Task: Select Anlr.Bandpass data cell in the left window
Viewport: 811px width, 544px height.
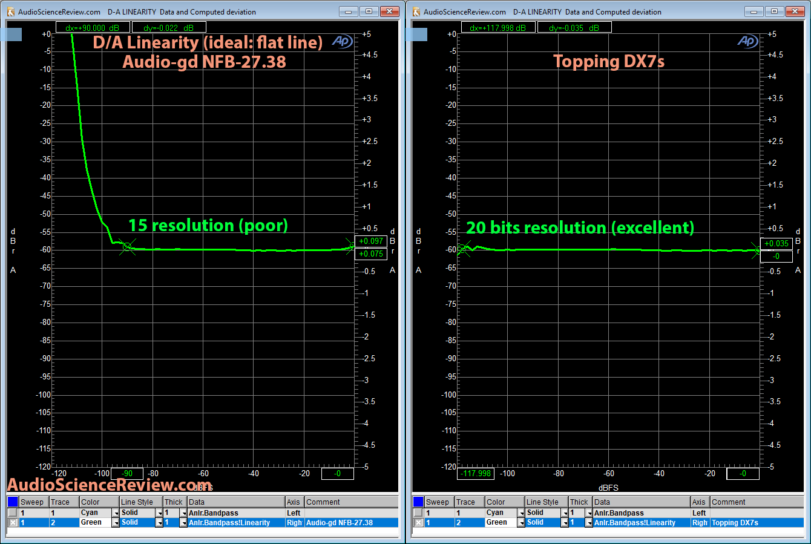Action: [236, 513]
